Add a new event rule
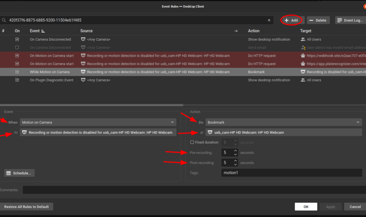The height and width of the screenshot is (217, 366). [291, 21]
